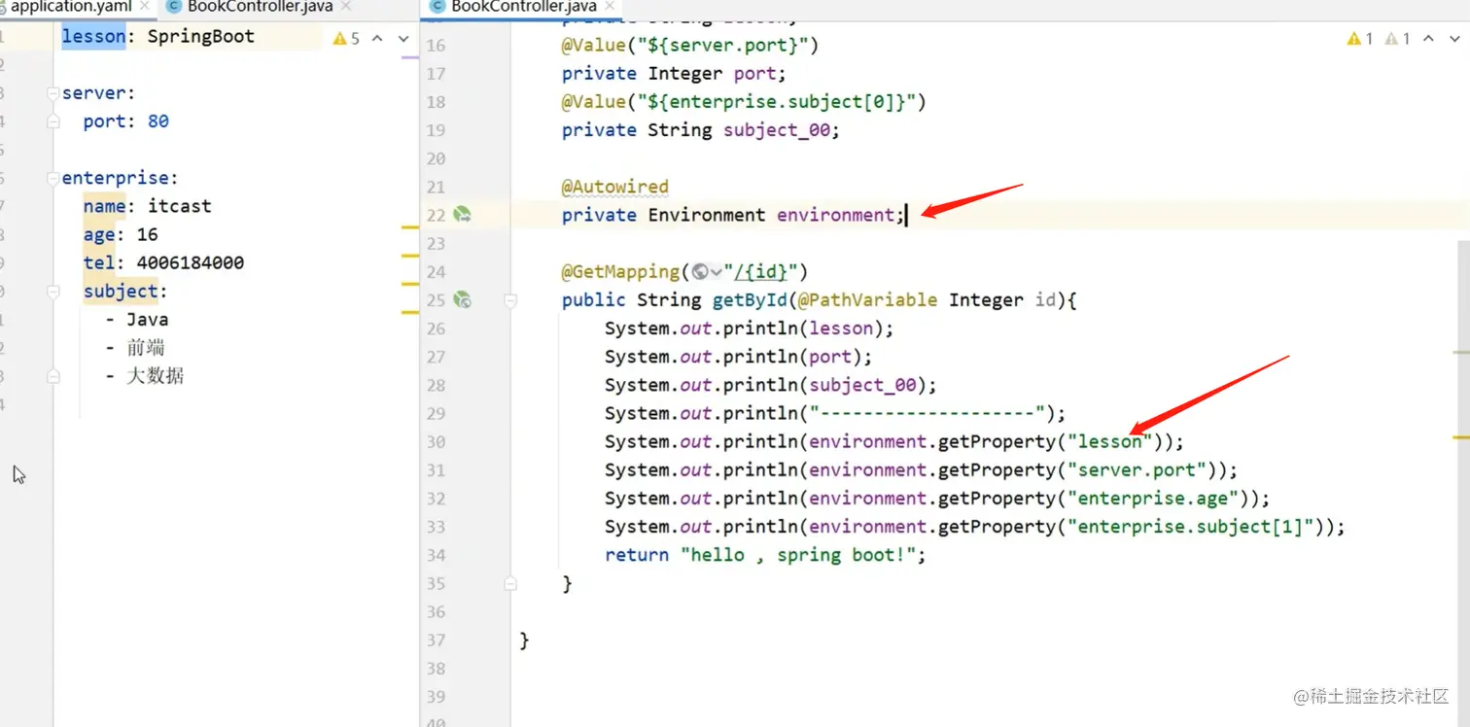1470x727 pixels.
Task: Switch to the left-pane BookController.java tab
Action: [260, 7]
